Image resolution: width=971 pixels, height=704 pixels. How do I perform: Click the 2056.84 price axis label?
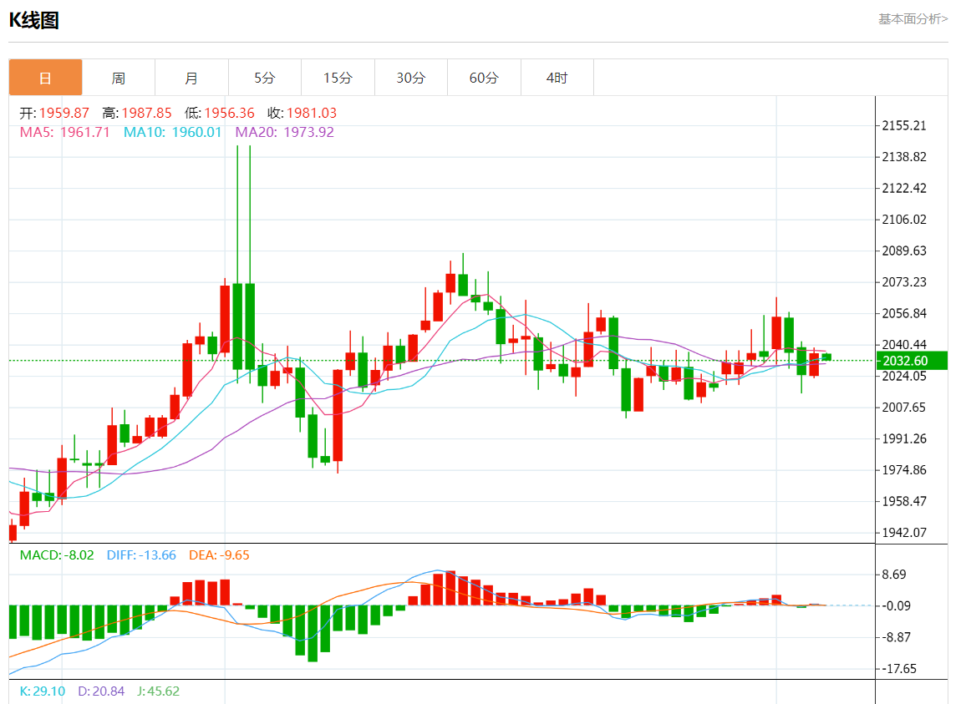[904, 314]
